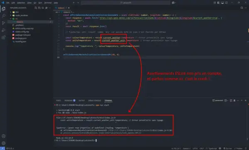Click Spaces: 2 indentation status item
This screenshot has height=150, width=249.
click(x=187, y=148)
